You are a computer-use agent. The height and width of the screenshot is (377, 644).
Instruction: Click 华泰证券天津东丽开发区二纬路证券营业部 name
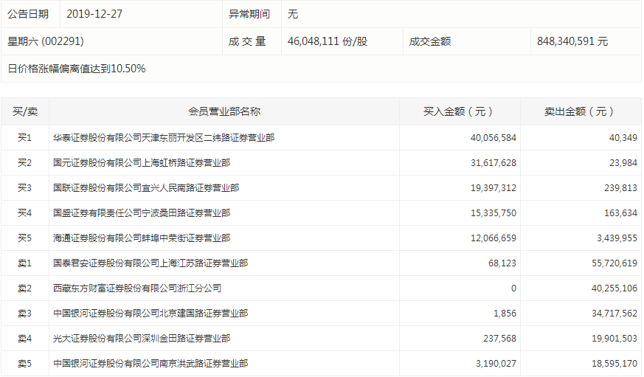click(x=164, y=137)
